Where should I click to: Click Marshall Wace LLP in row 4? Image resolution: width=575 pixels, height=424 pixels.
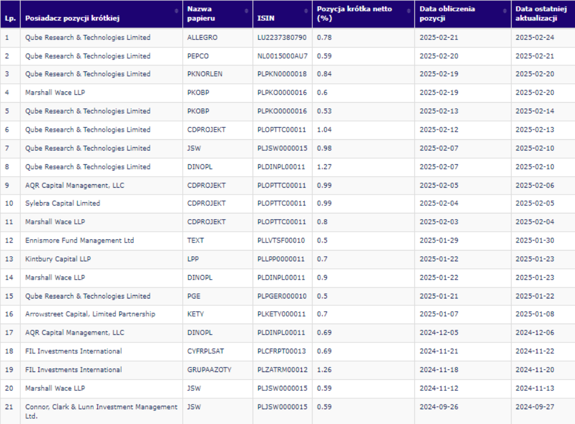(x=55, y=92)
